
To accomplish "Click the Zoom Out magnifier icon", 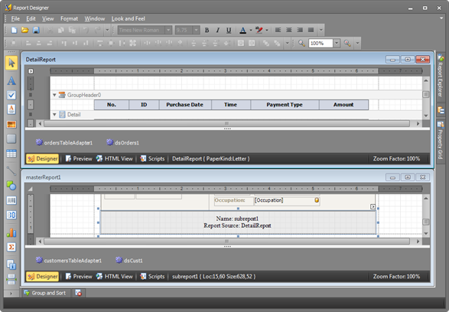I will tap(301, 44).
